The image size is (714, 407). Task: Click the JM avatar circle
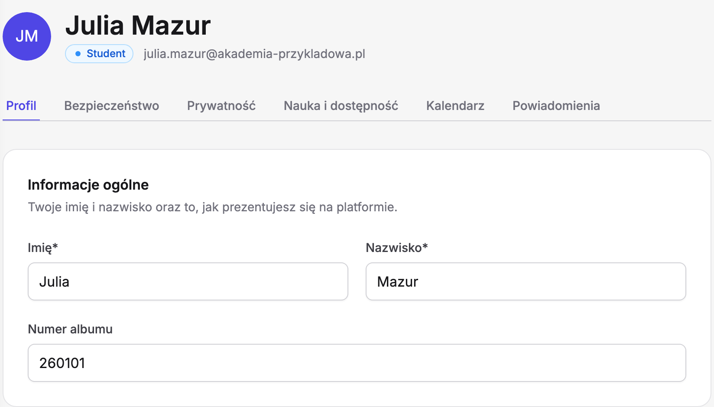pyautogui.click(x=27, y=36)
